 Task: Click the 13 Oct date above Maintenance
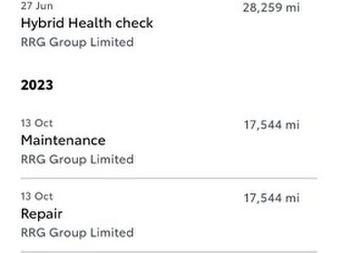tap(37, 123)
